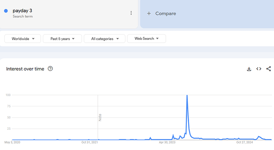
Task: Click the Interest over time heading
Action: pos(25,69)
